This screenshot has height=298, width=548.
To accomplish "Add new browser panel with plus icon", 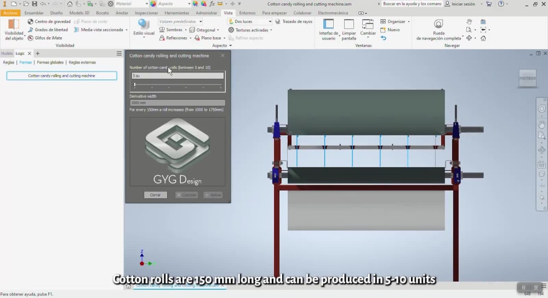I will 38,54.
